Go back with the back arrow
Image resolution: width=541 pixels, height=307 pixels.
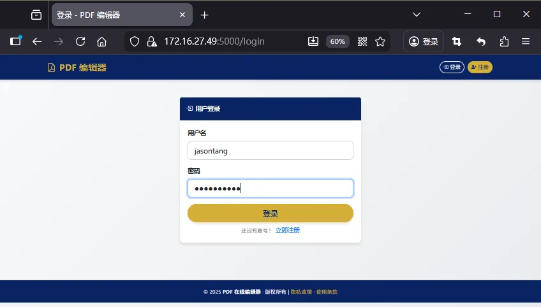[37, 41]
